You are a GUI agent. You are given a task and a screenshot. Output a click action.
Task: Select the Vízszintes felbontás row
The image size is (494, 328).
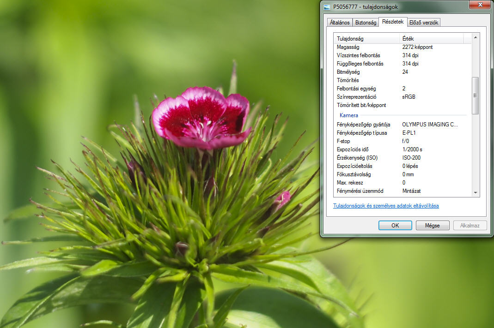tap(403, 55)
